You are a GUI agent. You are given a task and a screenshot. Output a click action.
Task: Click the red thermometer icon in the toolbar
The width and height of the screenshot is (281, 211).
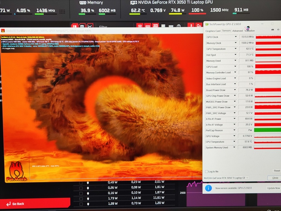point(191,25)
